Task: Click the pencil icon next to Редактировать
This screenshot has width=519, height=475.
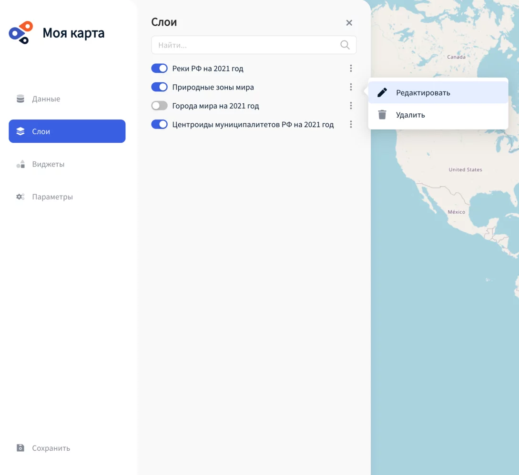Action: 382,92
